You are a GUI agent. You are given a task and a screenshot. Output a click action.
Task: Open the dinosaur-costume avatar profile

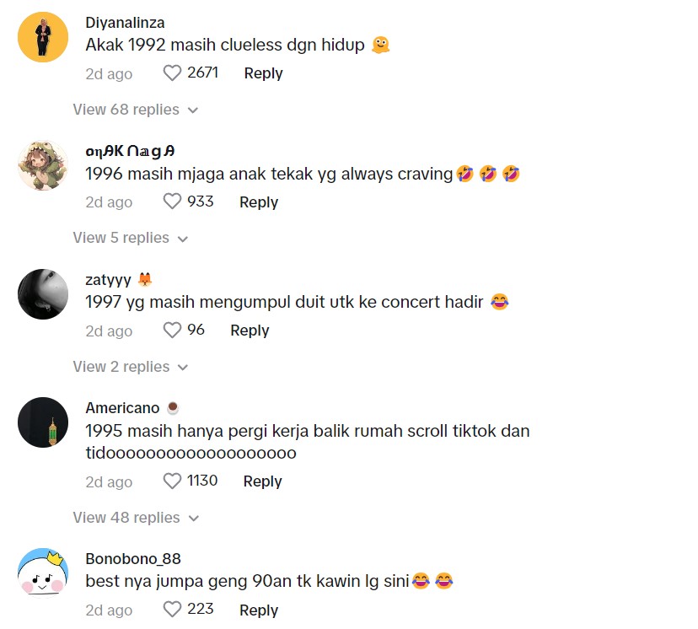pos(43,165)
